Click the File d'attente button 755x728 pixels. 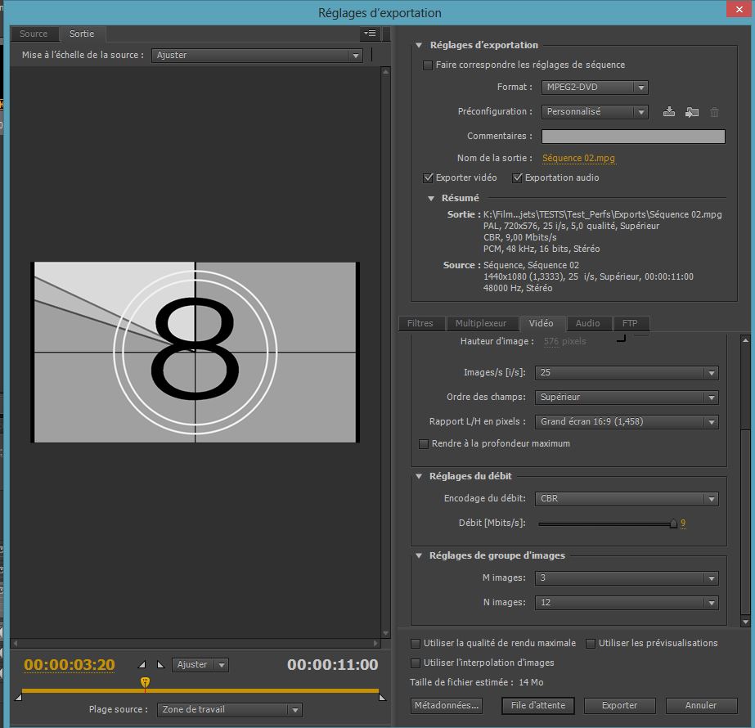tap(538, 705)
